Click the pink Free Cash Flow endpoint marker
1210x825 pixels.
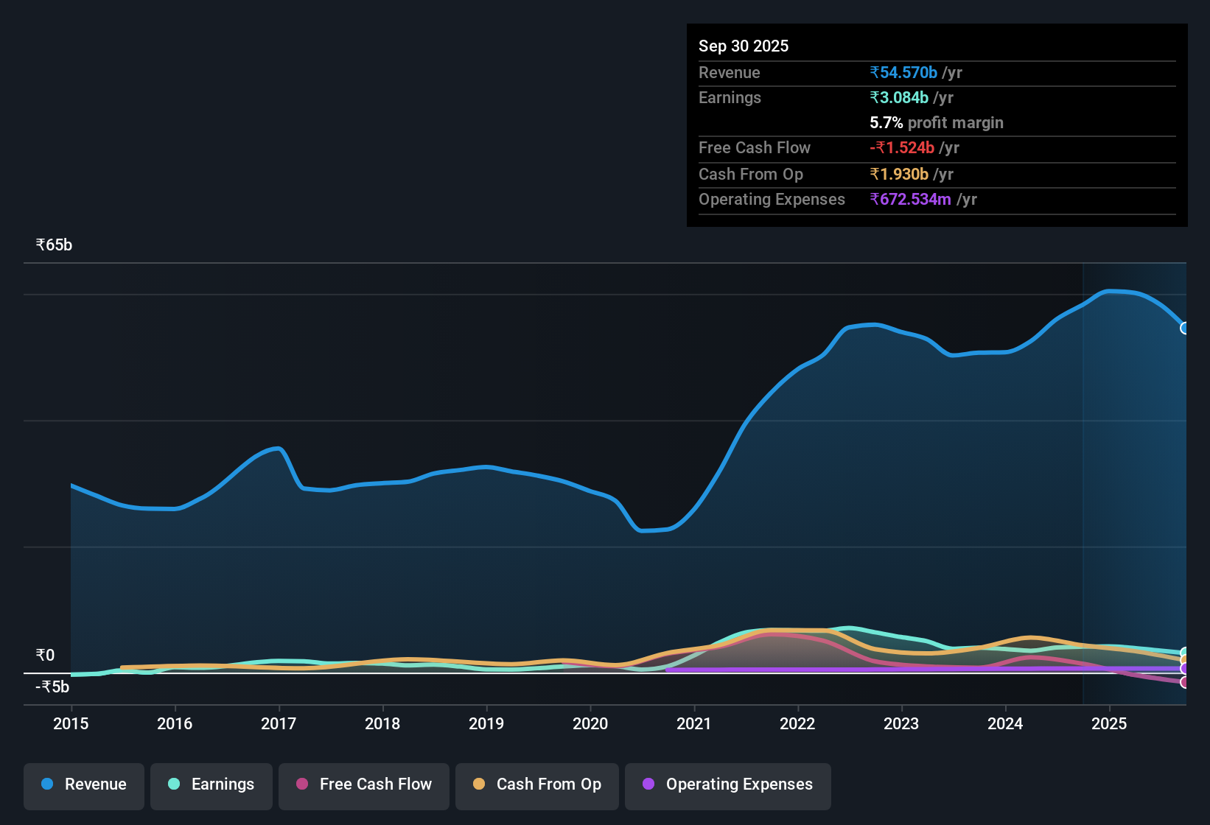click(x=1185, y=682)
